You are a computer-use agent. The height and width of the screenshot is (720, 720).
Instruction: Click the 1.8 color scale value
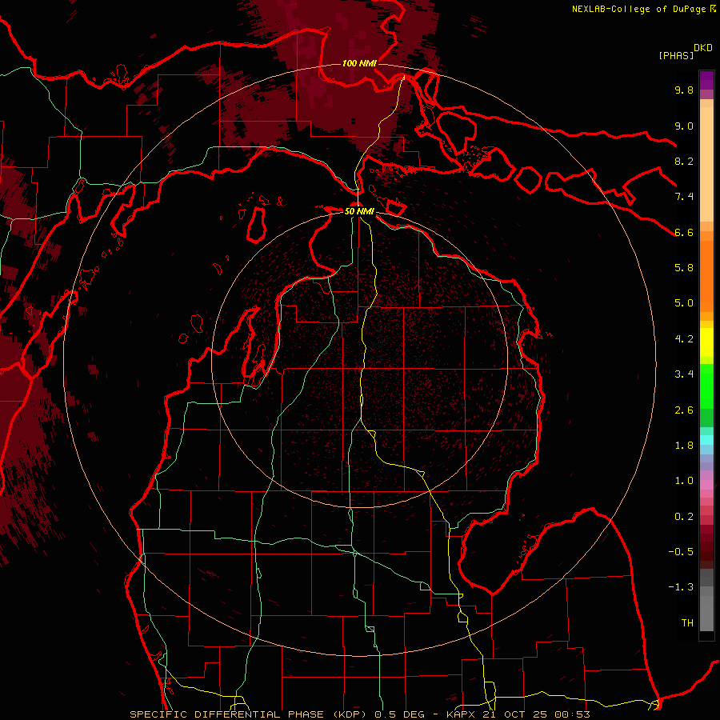(684, 446)
